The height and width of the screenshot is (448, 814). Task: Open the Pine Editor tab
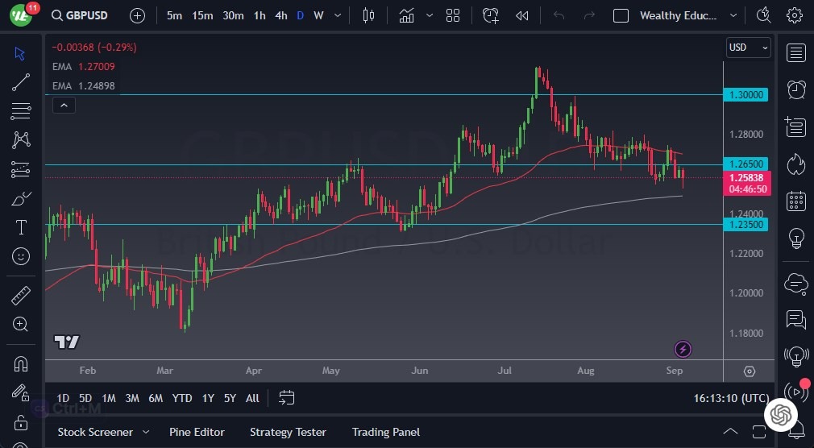coord(197,433)
